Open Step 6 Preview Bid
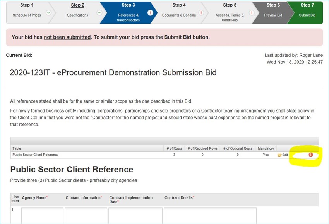 (273, 13)
